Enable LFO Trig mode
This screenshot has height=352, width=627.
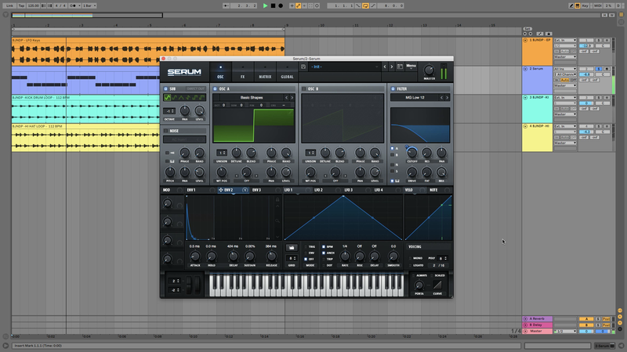click(306, 246)
